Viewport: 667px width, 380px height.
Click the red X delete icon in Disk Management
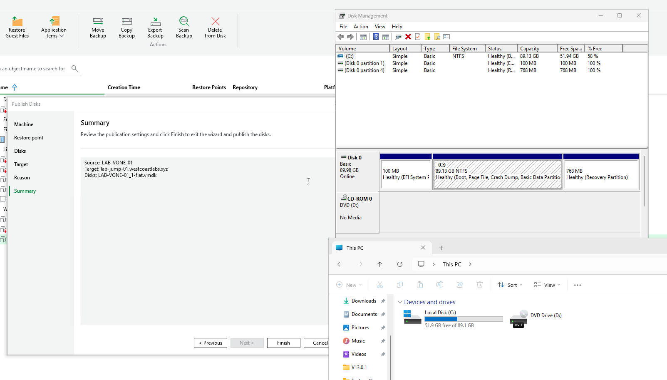tap(408, 37)
